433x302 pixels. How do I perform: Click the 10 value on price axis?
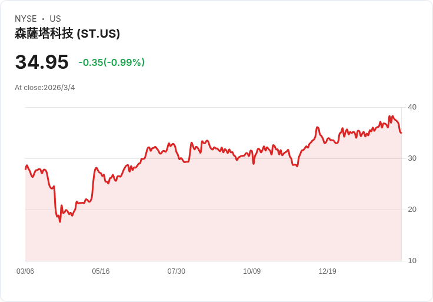412,261
